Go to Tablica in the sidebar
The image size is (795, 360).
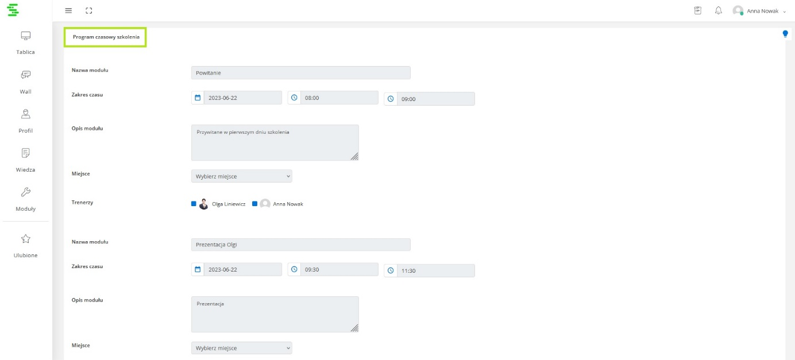[25, 42]
